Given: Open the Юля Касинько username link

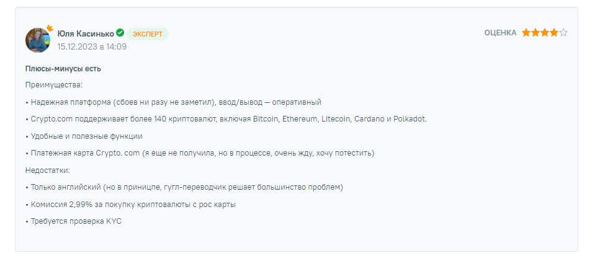Looking at the screenshot, I should (x=86, y=33).
